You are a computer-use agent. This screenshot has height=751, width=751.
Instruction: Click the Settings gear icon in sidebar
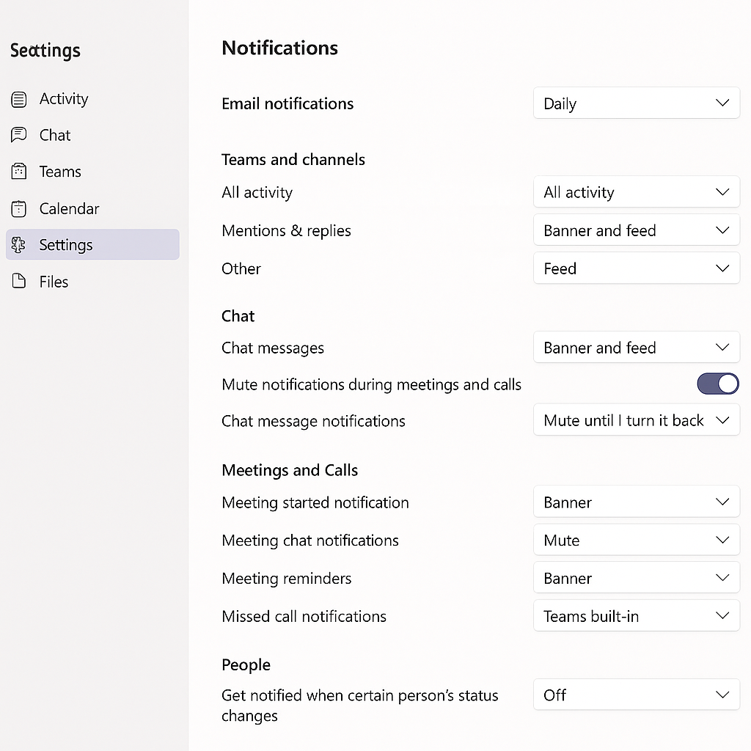click(18, 245)
